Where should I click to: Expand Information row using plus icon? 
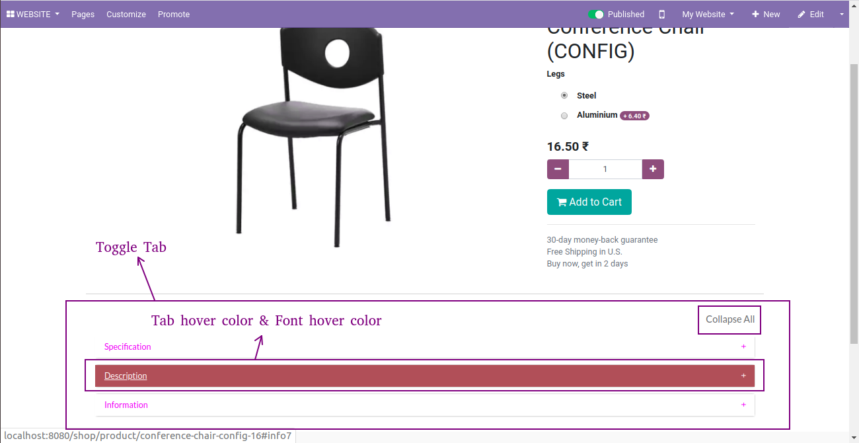pyautogui.click(x=743, y=405)
